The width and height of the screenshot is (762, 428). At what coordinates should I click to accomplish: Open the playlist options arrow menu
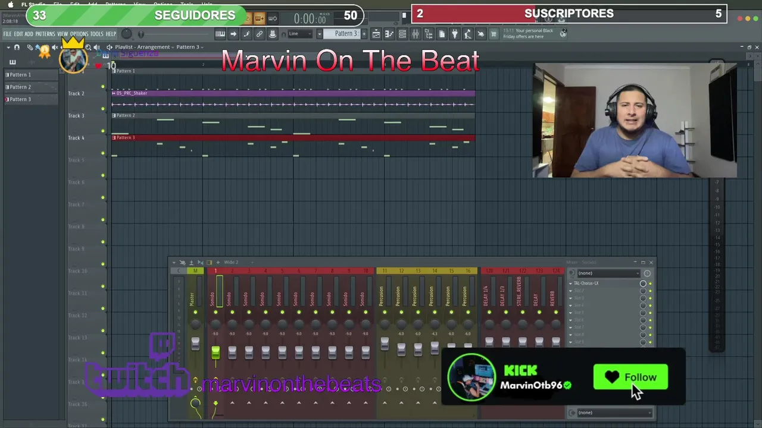click(x=8, y=47)
